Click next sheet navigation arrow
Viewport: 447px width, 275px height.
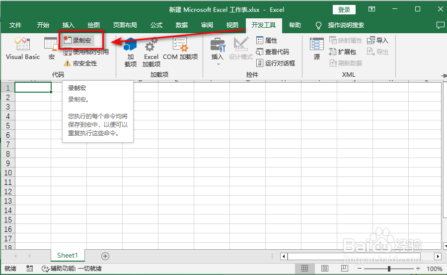pyautogui.click(x=29, y=256)
